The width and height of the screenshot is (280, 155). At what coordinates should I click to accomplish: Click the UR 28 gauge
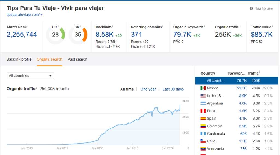tap(55, 35)
